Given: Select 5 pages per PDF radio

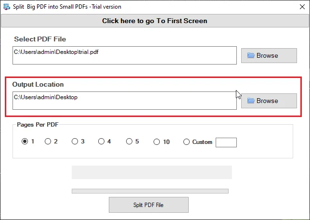Looking at the screenshot, I should (129, 142).
